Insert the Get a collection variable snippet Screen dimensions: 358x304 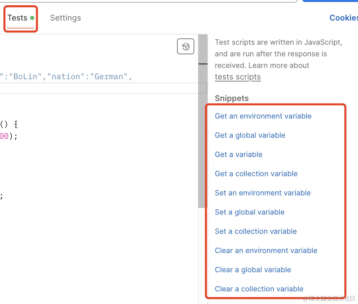[x=256, y=174]
